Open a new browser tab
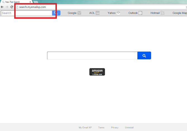The image size is (187, 131). click(36, 2)
